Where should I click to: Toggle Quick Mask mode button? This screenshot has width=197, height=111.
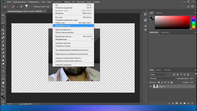3,102
